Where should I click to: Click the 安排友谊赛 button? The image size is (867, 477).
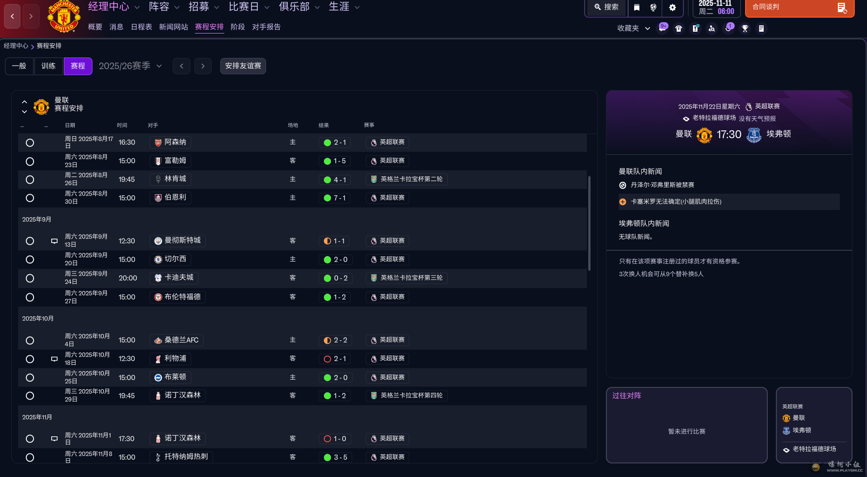click(243, 66)
